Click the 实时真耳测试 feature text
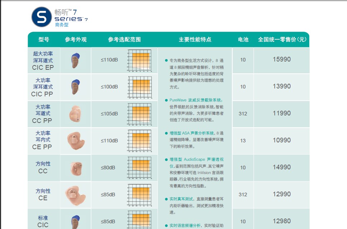 click(181, 199)
